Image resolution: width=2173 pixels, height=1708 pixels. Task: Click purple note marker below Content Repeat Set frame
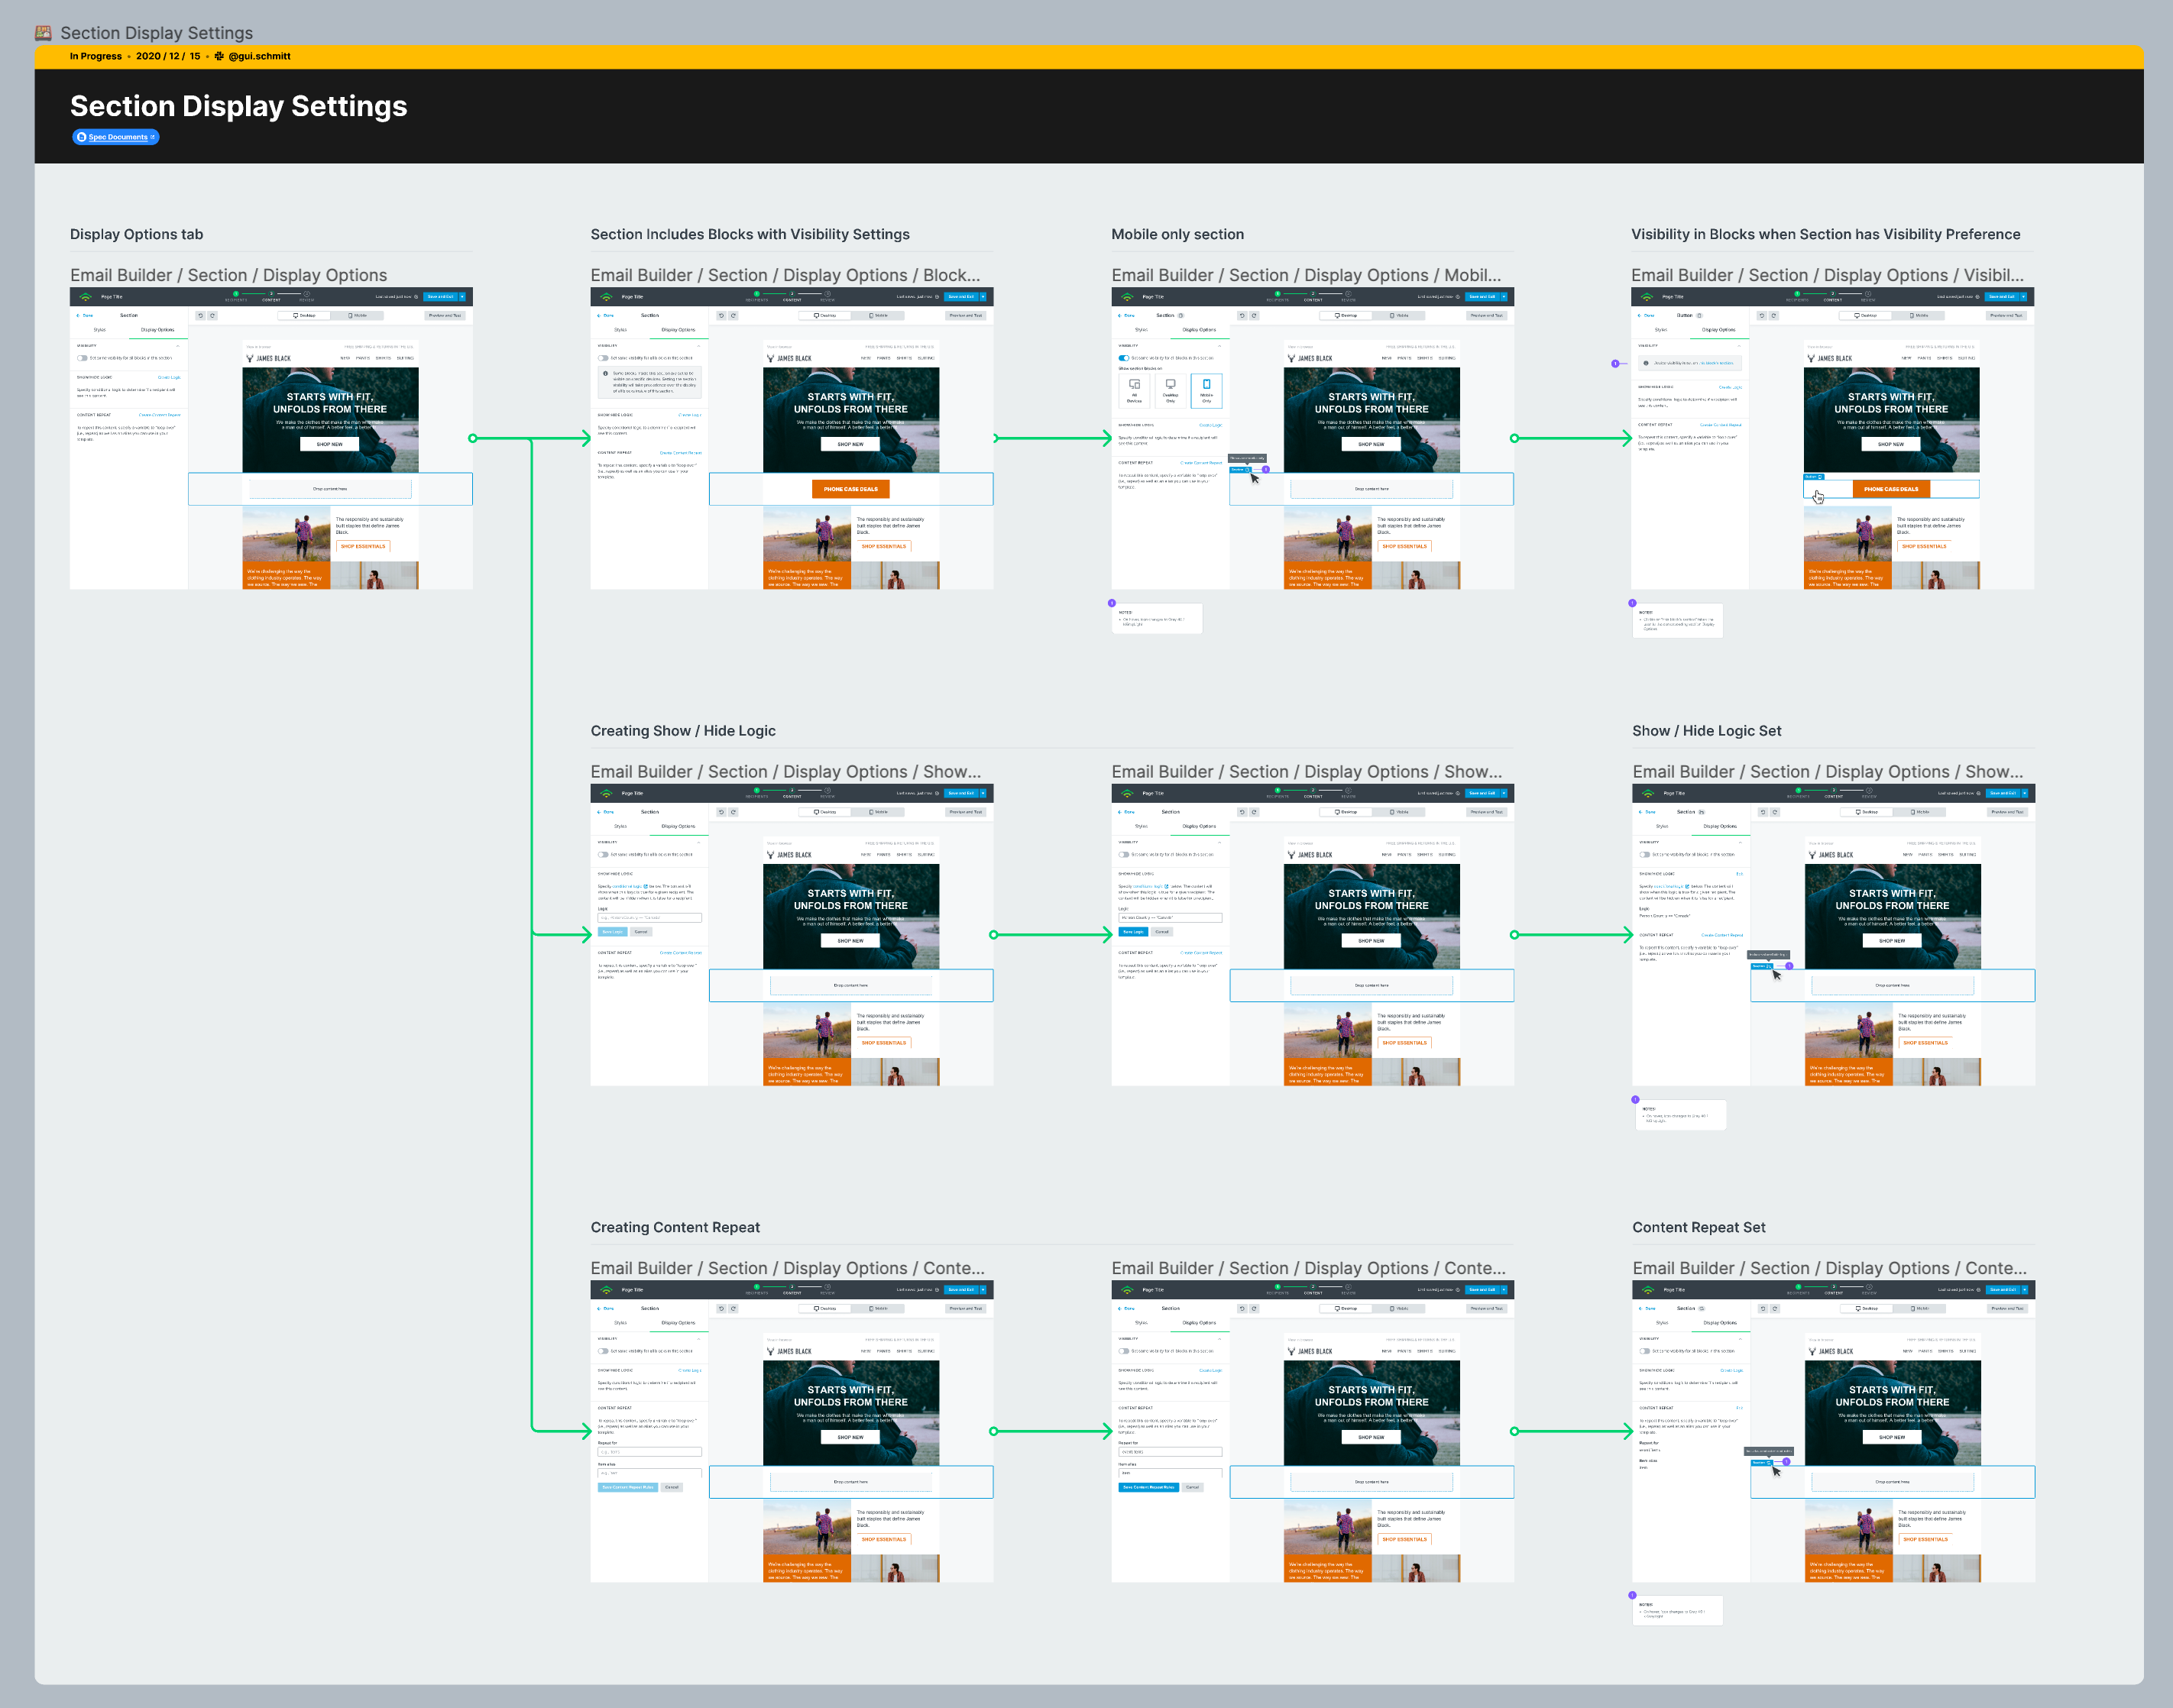click(x=1633, y=1596)
